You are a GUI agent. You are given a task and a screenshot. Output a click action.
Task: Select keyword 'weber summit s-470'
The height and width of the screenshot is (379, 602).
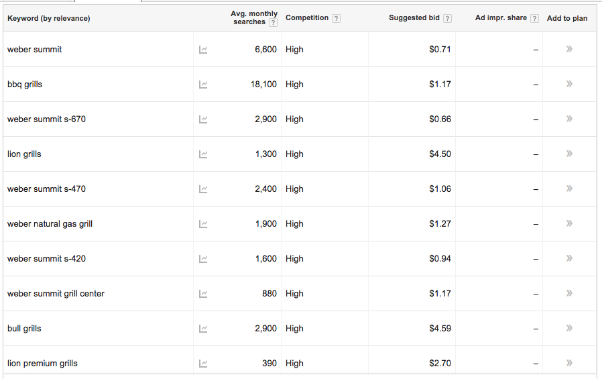(46, 189)
